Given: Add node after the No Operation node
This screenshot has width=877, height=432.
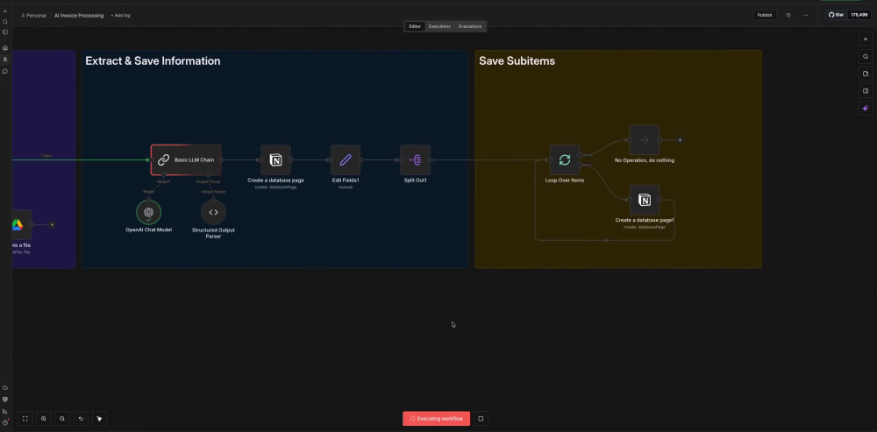Looking at the screenshot, I should 681,139.
